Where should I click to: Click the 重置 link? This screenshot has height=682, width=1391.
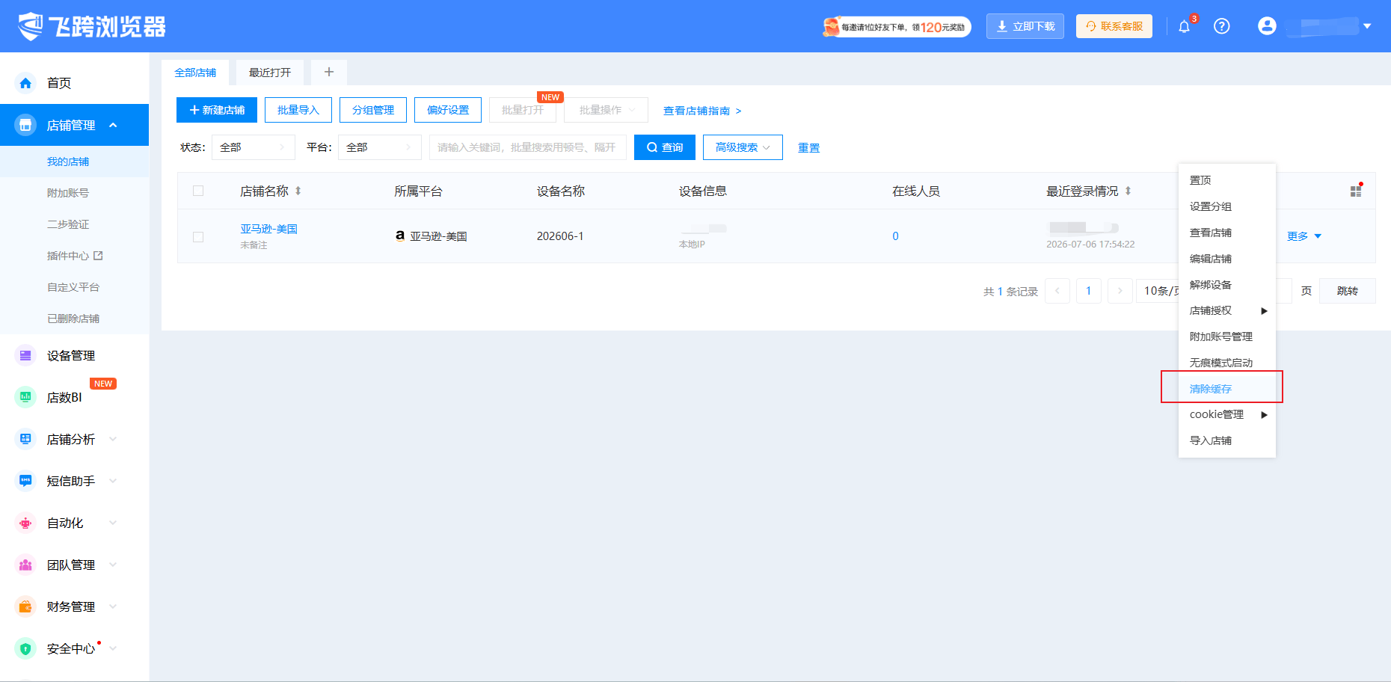pos(809,148)
